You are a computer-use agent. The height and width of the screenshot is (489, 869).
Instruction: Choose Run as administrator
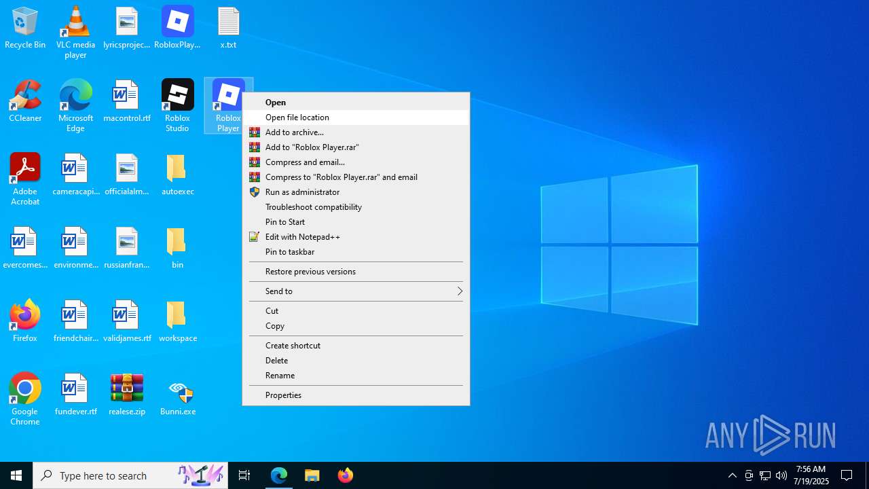pos(356,192)
